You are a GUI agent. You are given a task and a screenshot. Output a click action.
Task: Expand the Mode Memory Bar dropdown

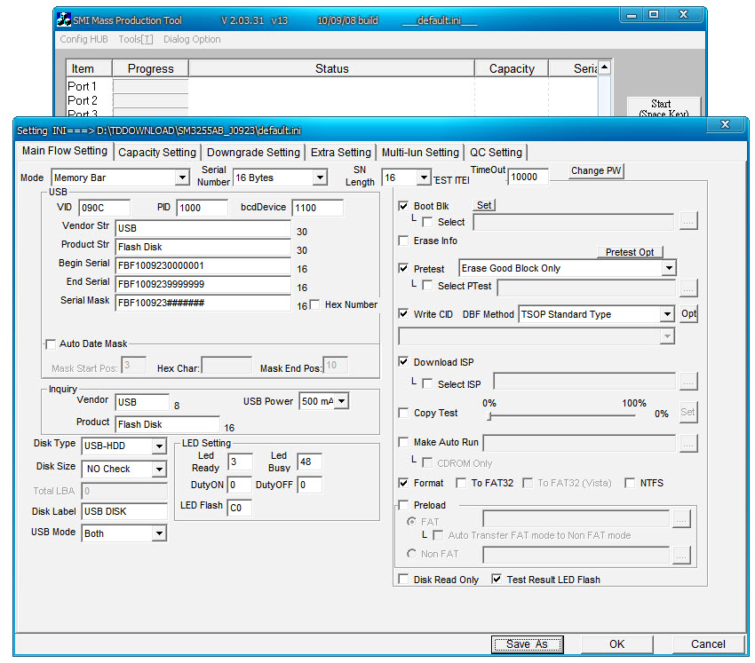pos(181,178)
